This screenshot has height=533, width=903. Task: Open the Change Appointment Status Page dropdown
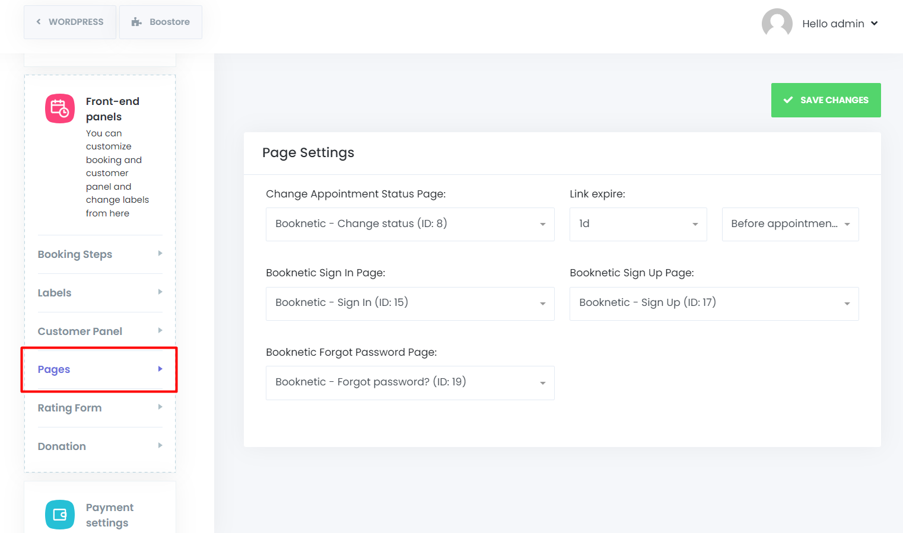point(409,224)
